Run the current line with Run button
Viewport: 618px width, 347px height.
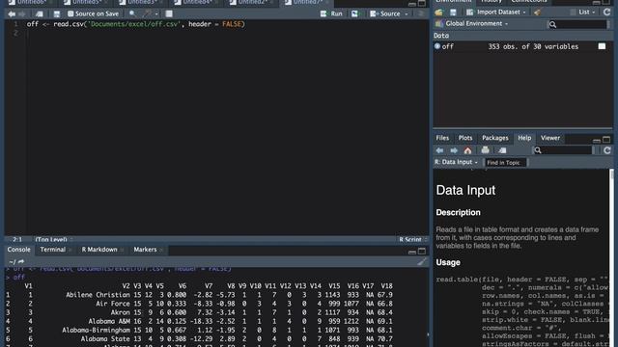click(x=331, y=13)
